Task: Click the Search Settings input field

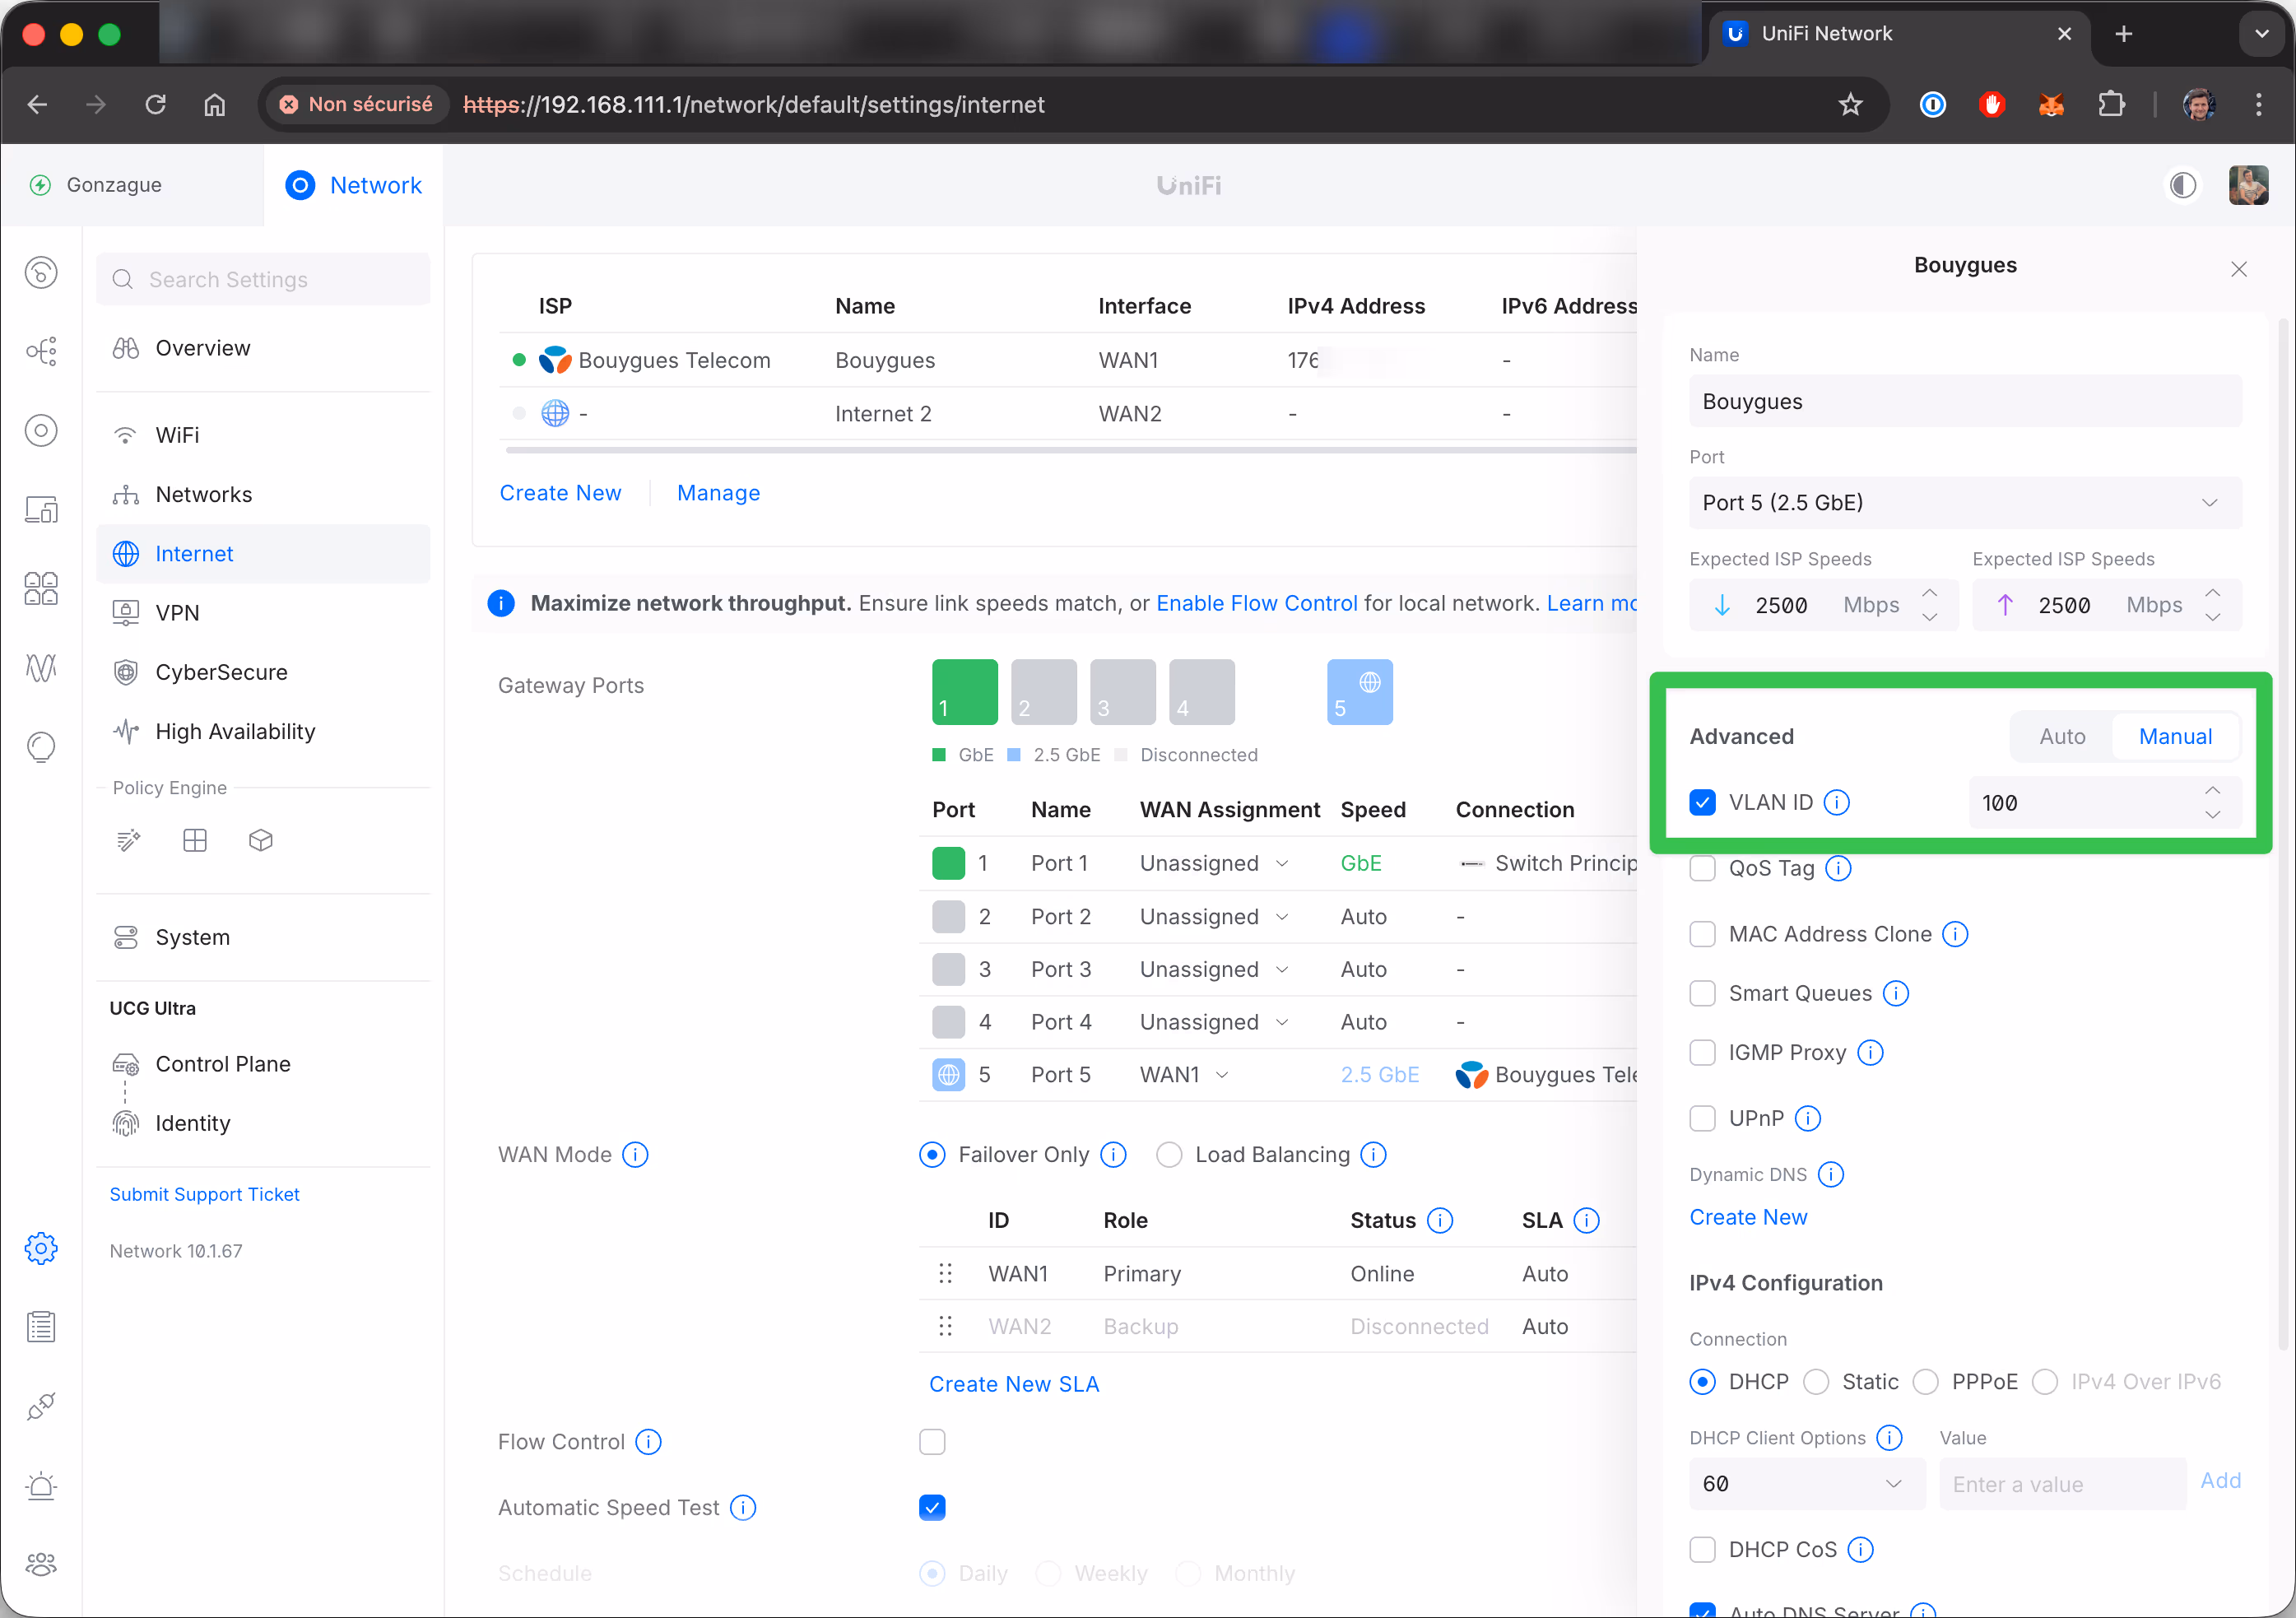Action: click(263, 280)
